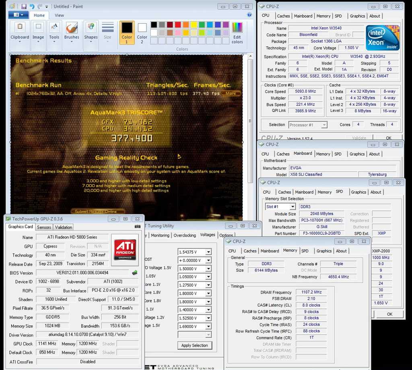Screen dimensions: 412x370
Task: Open About tab in the CPU-Z SPD window
Action: (x=376, y=192)
